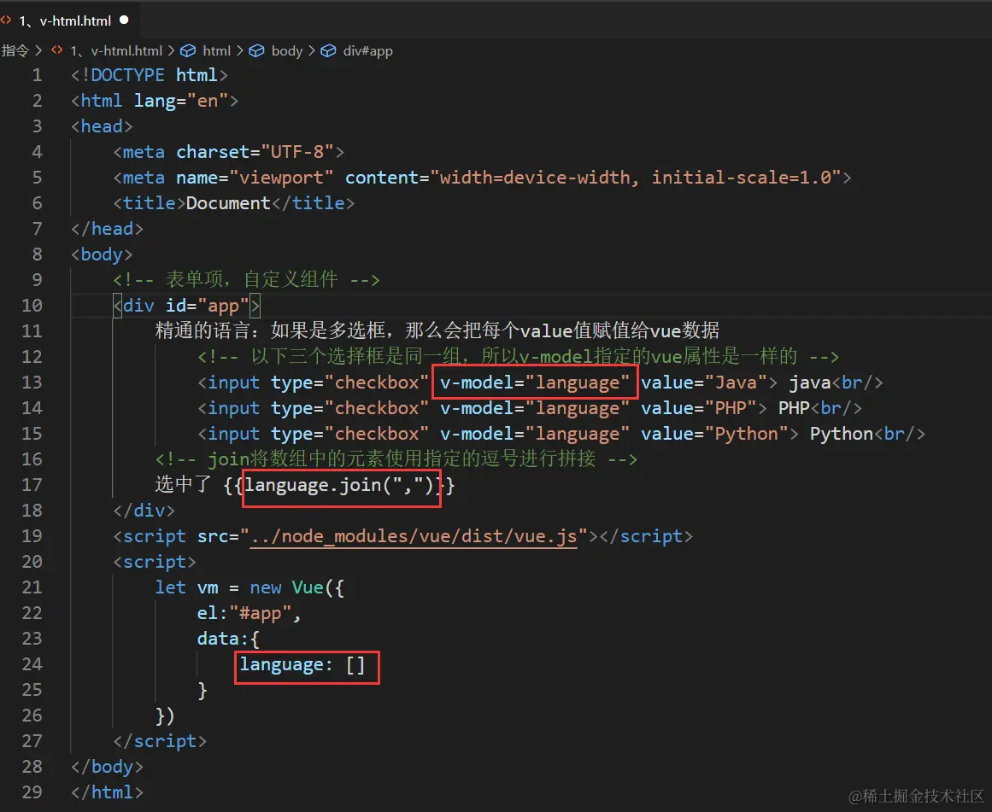This screenshot has height=812, width=992.
Task: Select the html element breadcrumb
Action: tap(216, 50)
